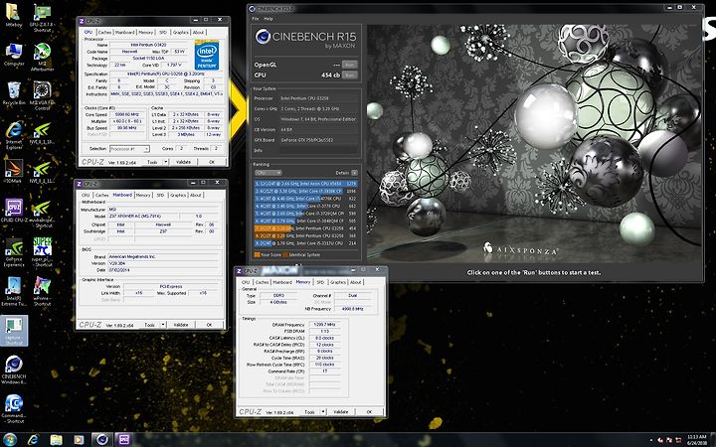Switch to CPU-Z via purple taskbar button
716x447 pixels.
pyautogui.click(x=123, y=440)
